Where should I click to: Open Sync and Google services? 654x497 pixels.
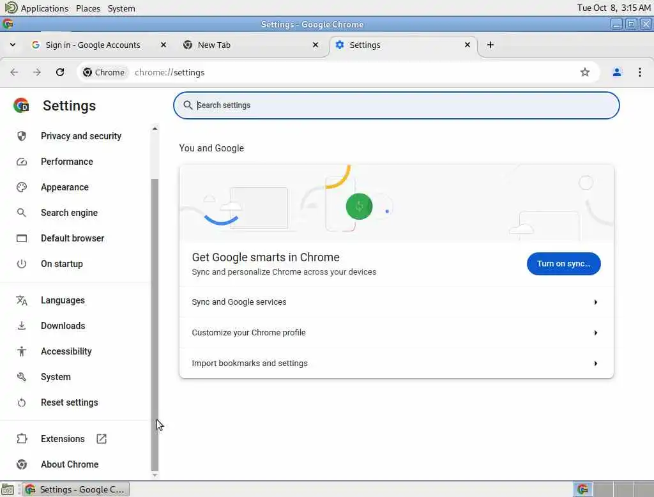tap(396, 302)
